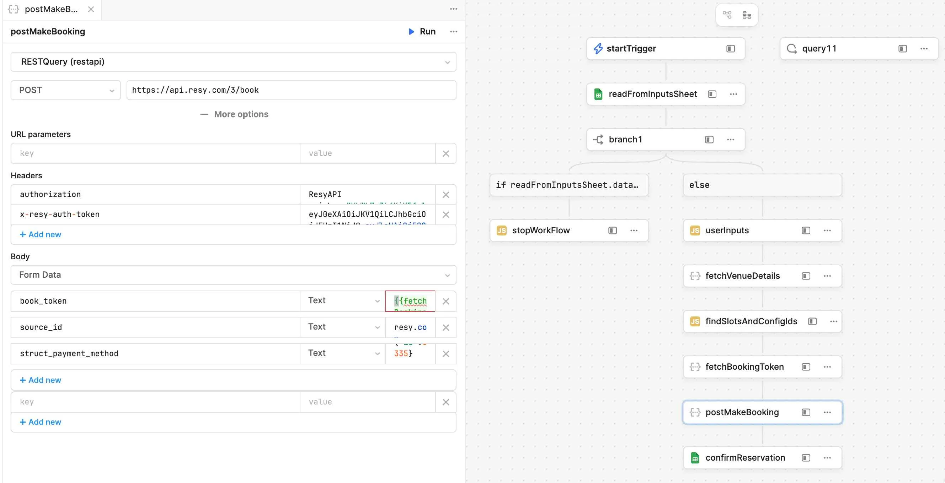Open the fetchVenueDetails more menu
The image size is (945, 483).
(x=827, y=276)
